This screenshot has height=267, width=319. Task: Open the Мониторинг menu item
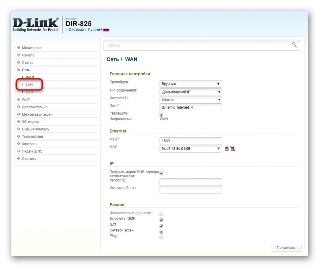click(x=57, y=48)
